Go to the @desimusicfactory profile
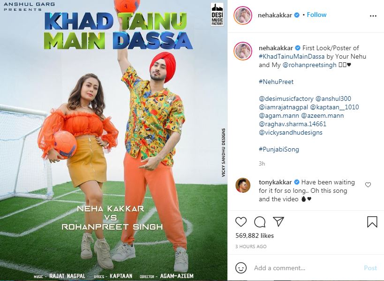 (x=286, y=99)
